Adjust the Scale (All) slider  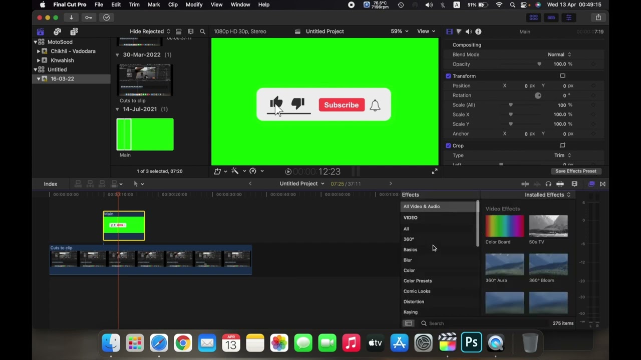tap(511, 105)
